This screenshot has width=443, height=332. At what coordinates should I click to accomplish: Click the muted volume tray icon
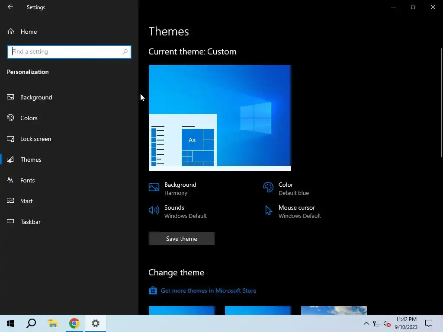[387, 323]
